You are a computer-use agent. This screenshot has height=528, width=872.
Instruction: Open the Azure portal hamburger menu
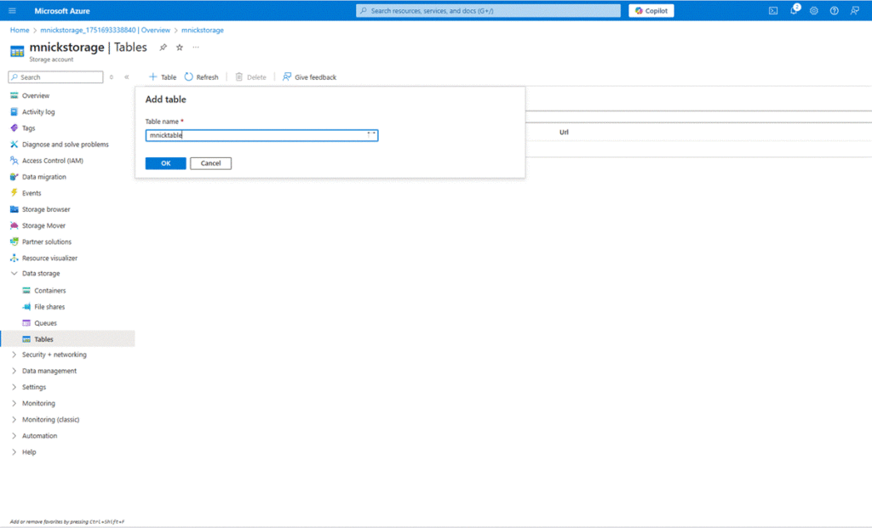tap(12, 11)
